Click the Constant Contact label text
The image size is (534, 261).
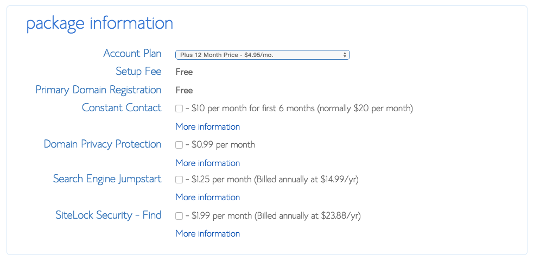pos(121,107)
